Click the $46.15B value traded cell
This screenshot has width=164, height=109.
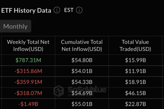coord(135,93)
